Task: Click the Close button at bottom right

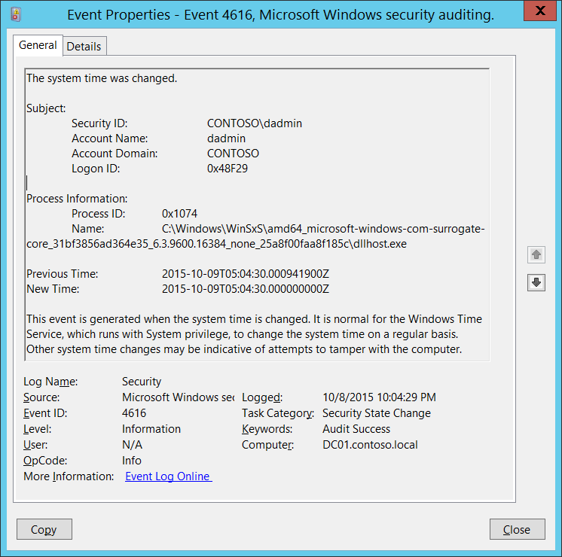Action: point(516,529)
